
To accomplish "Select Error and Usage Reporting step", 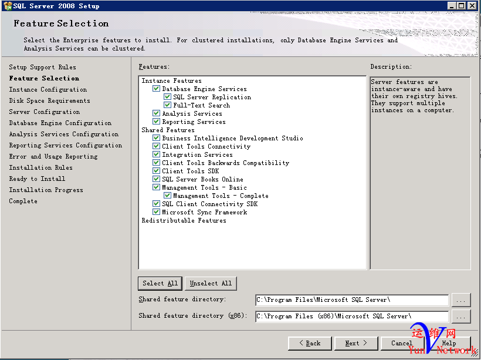I will click(x=53, y=156).
